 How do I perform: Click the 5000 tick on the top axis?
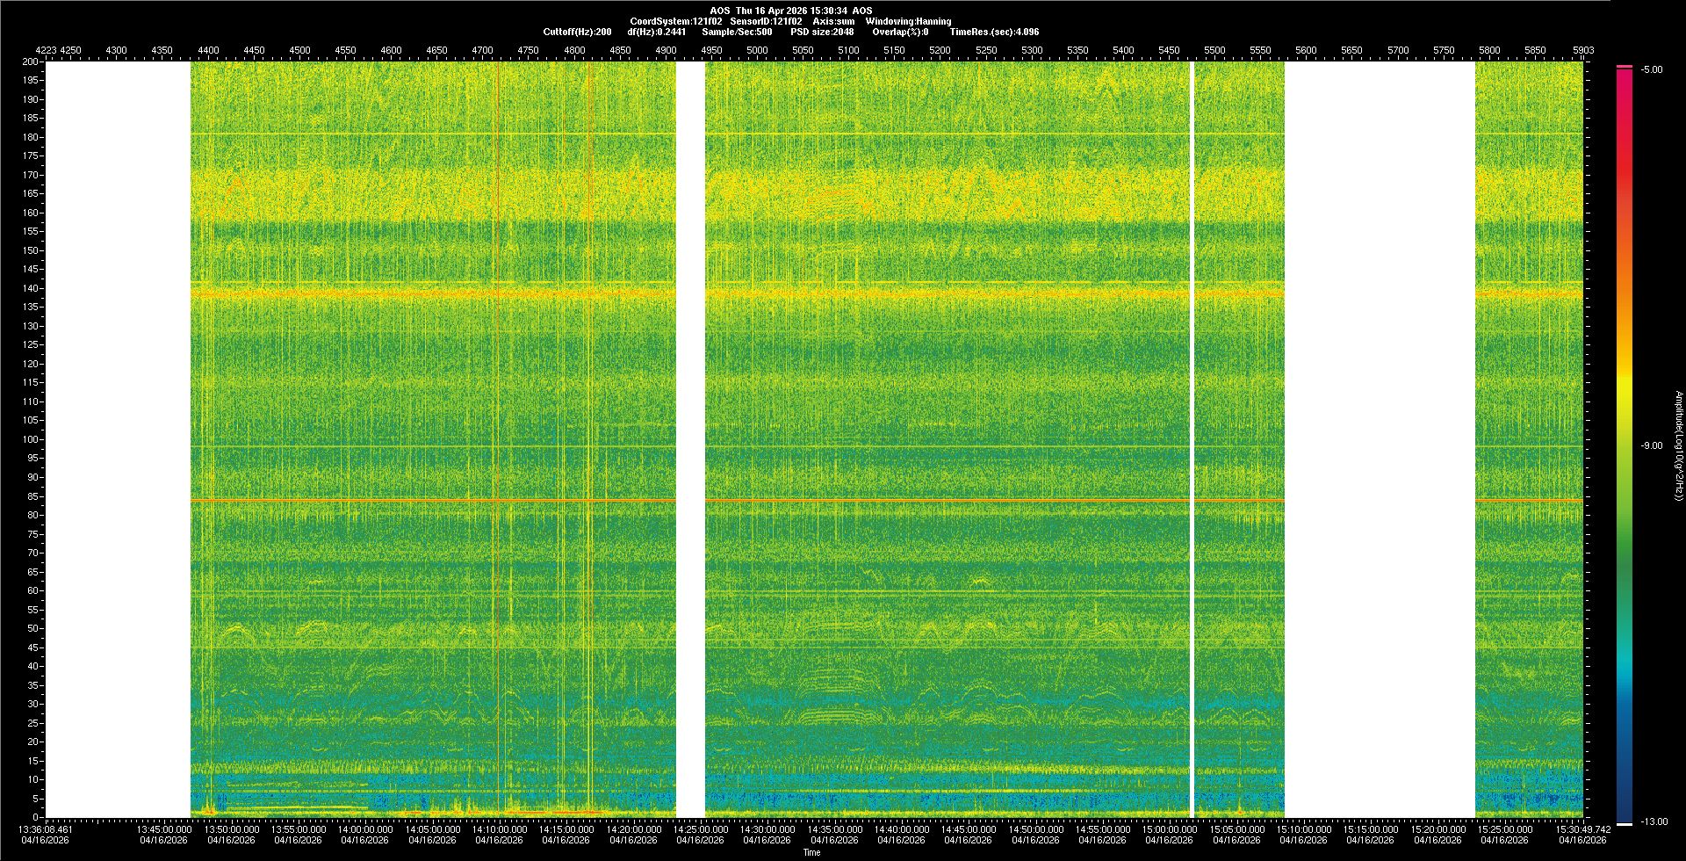click(x=757, y=51)
